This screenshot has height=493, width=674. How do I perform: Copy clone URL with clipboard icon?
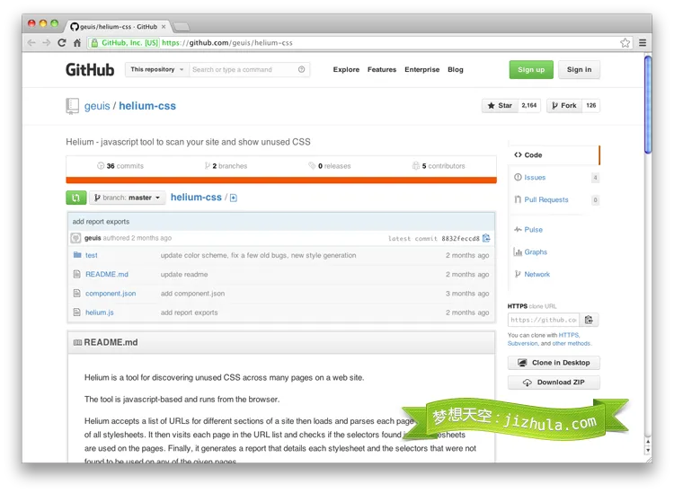tap(589, 320)
